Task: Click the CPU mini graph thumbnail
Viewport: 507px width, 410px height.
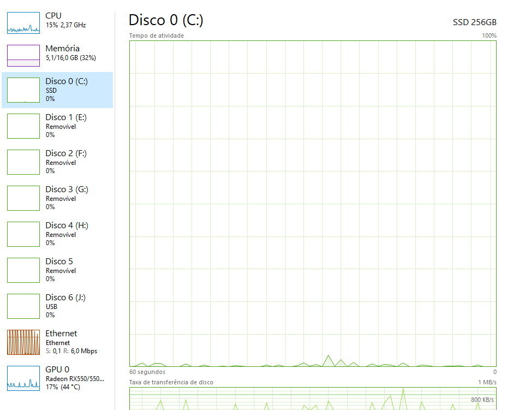Action: tap(23, 22)
